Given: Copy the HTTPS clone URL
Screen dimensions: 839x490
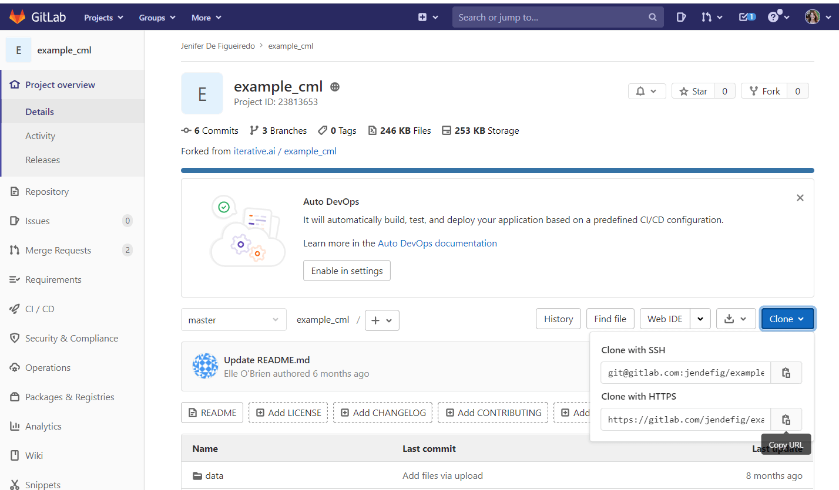Looking at the screenshot, I should point(786,419).
